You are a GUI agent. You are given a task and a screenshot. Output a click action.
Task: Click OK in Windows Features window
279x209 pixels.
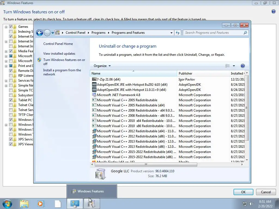(243, 192)
